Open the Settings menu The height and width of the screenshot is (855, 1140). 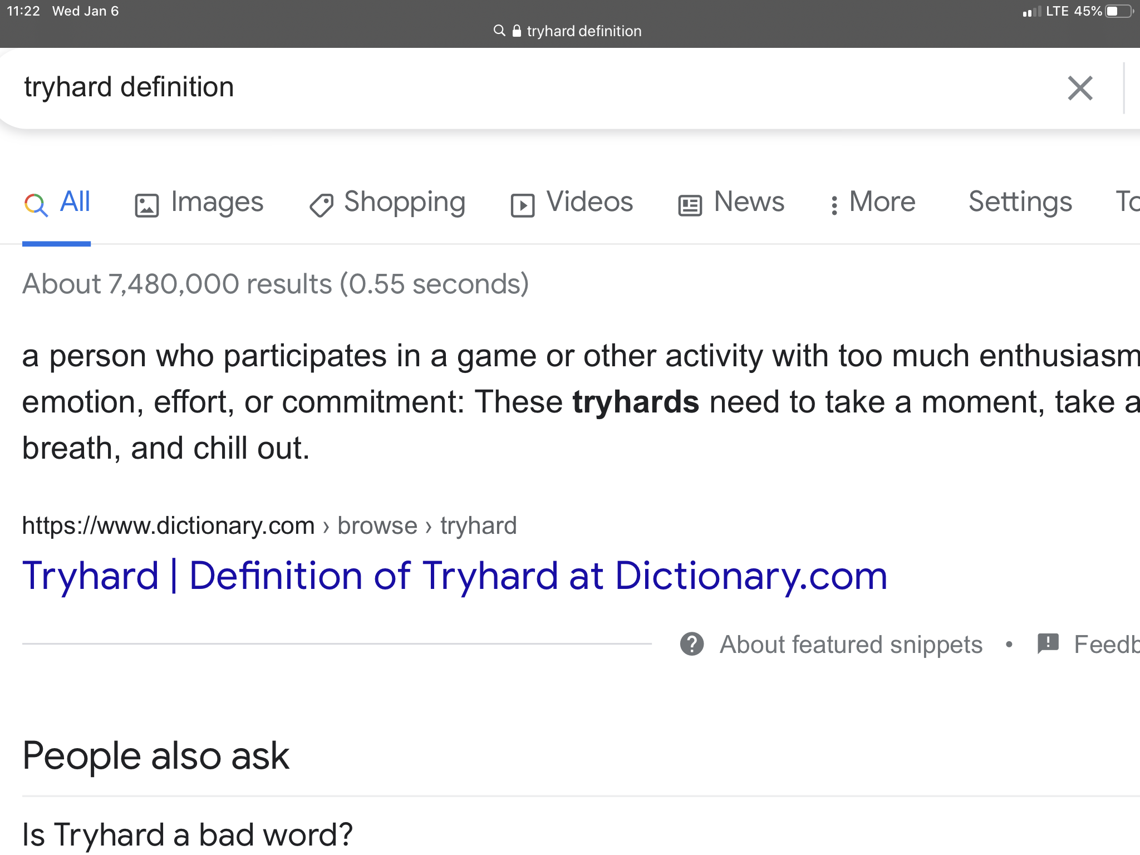(x=1020, y=202)
